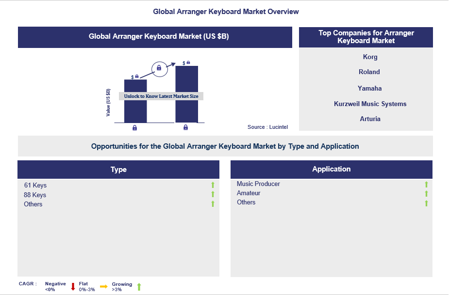
Task: Click the green Growing arrow in legend
Action: [x=139, y=287]
